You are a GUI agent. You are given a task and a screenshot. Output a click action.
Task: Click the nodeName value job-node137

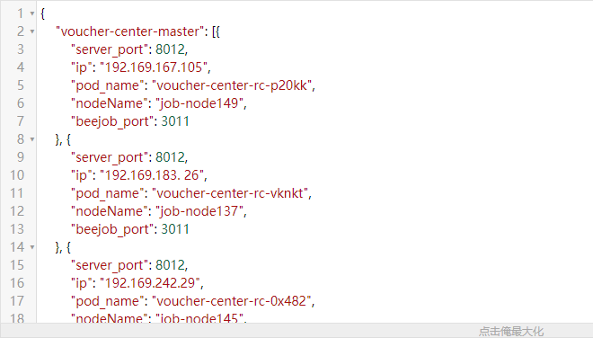click(199, 211)
